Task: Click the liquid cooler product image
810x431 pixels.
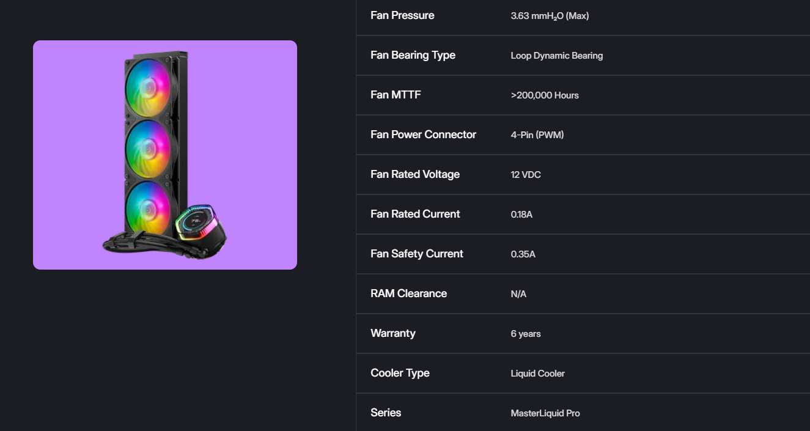Action: pyautogui.click(x=165, y=155)
